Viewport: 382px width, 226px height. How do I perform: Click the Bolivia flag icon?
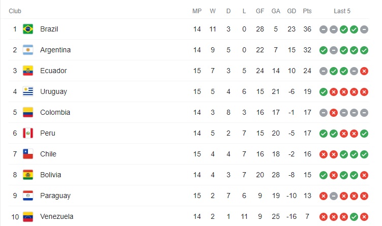coord(28,175)
